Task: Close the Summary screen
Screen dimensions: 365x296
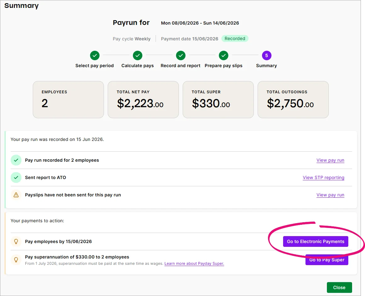Action: [x=339, y=287]
